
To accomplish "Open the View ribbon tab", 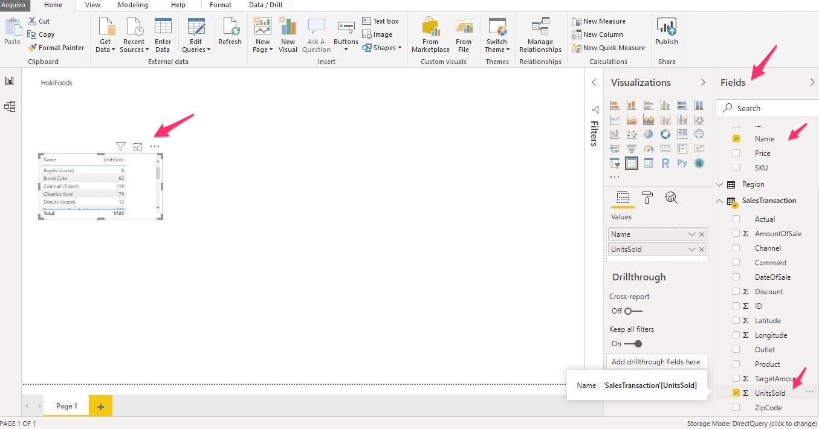I will pos(92,5).
